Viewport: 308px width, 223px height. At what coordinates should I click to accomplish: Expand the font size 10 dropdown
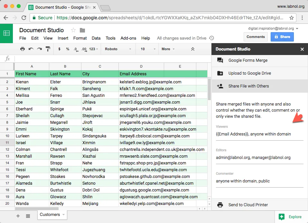pyautogui.click(x=148, y=49)
